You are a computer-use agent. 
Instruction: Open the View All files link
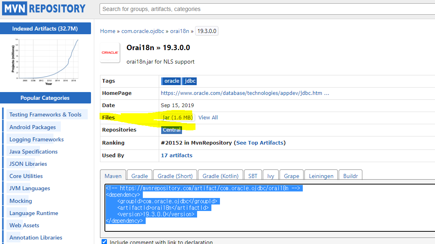208,117
